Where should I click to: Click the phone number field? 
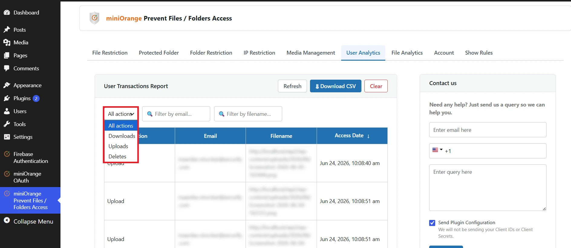(x=488, y=151)
